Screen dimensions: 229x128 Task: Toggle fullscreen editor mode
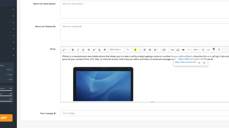click(203, 50)
